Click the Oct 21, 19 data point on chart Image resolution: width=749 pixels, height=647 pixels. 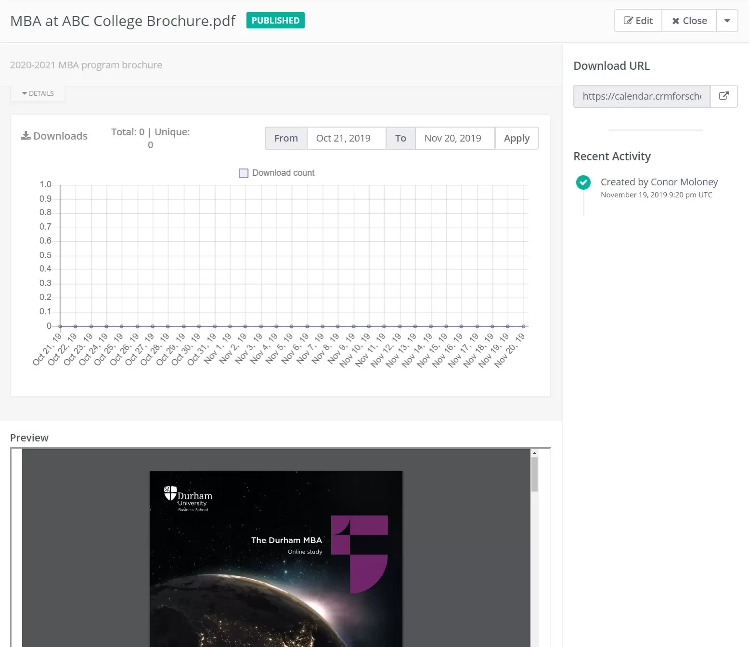(60, 326)
